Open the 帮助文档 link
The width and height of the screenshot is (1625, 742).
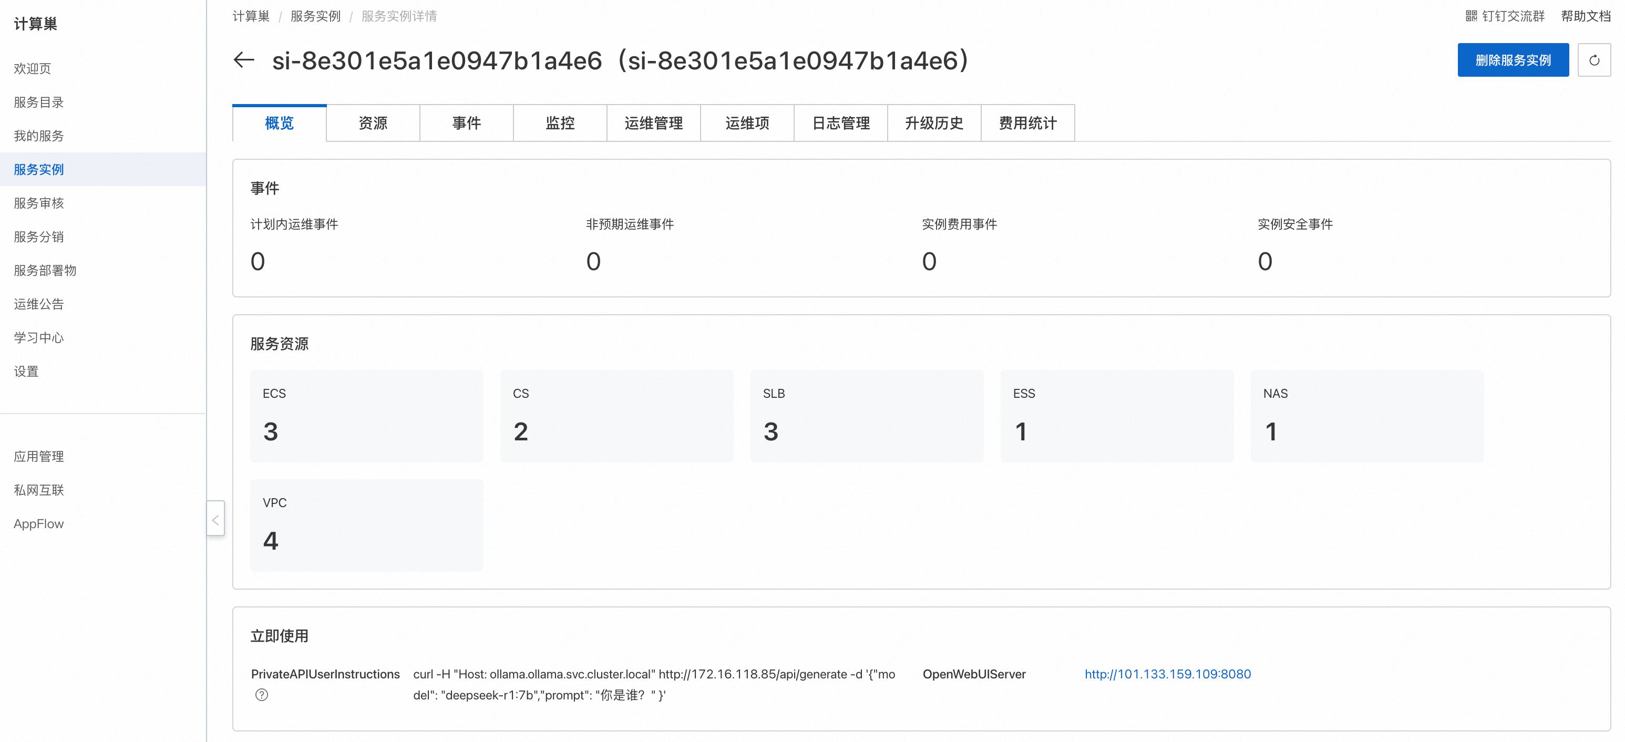[x=1585, y=16]
